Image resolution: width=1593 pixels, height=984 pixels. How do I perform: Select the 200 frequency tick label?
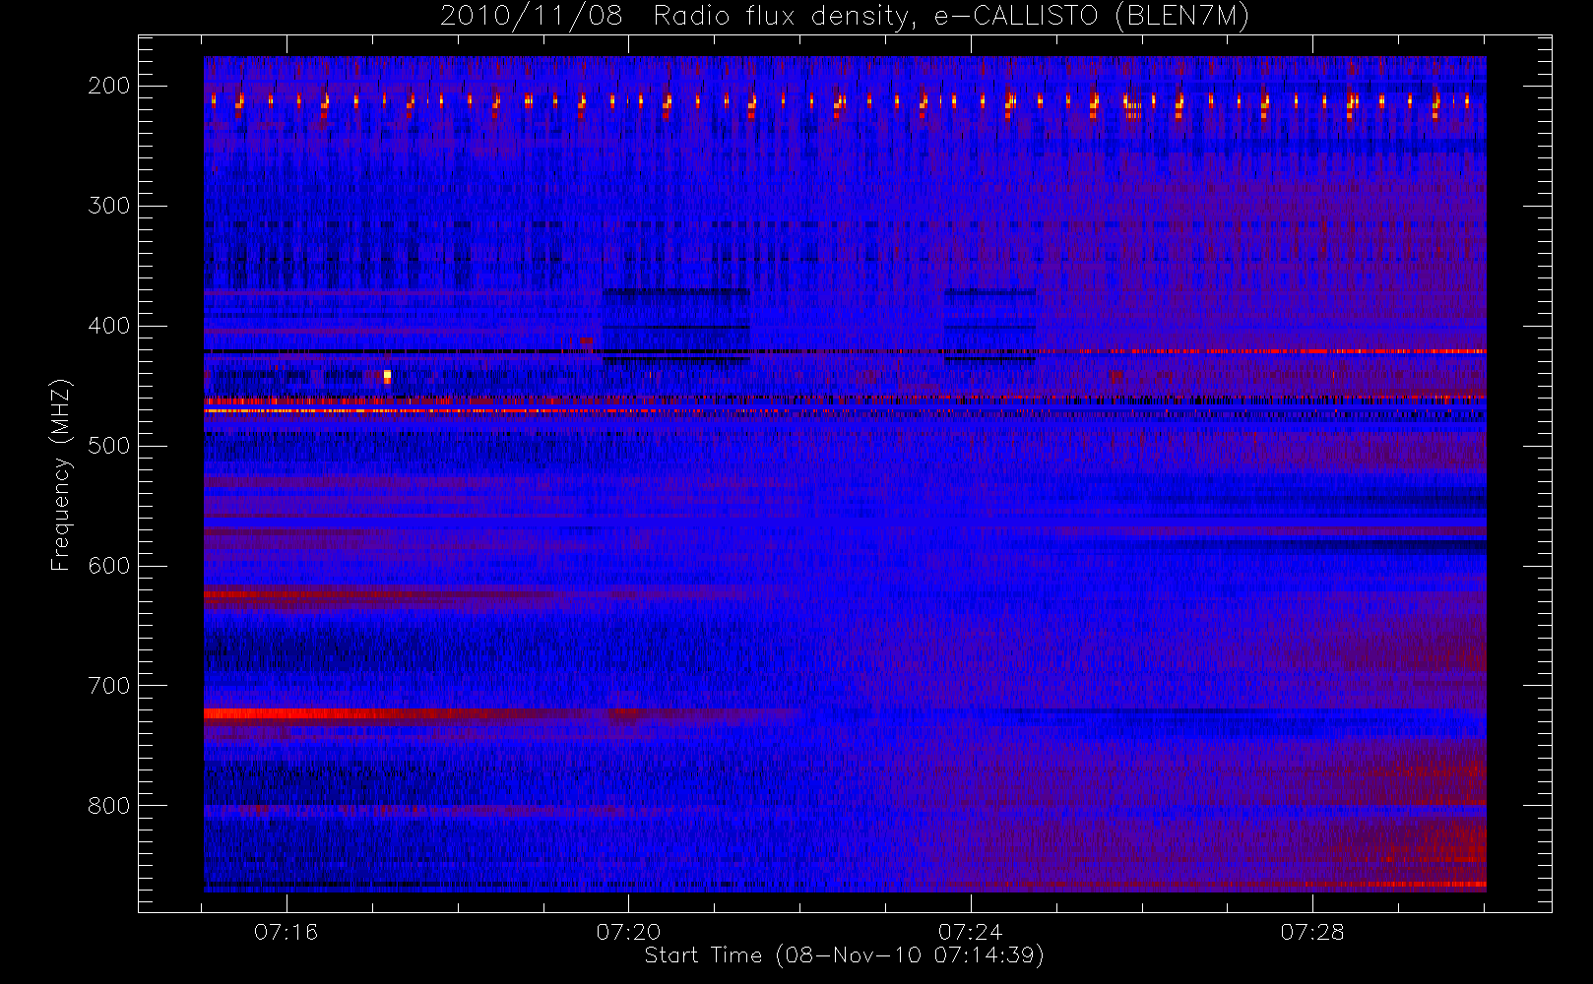click(109, 86)
